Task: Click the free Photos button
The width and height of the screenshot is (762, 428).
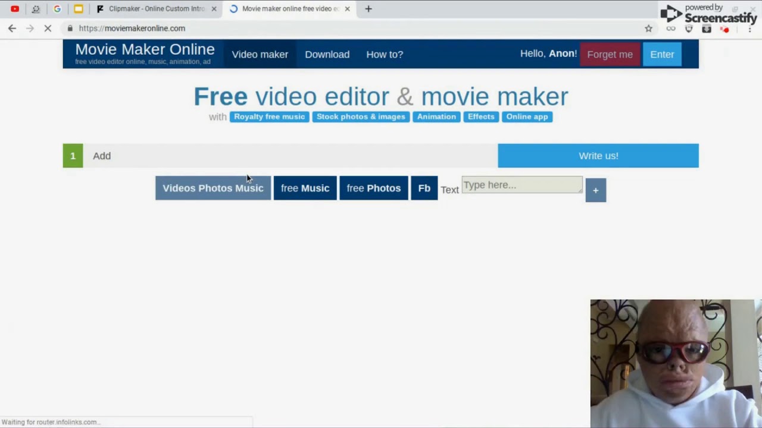Action: pyautogui.click(x=374, y=188)
